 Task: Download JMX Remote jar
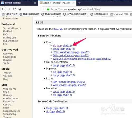(61, 82)
